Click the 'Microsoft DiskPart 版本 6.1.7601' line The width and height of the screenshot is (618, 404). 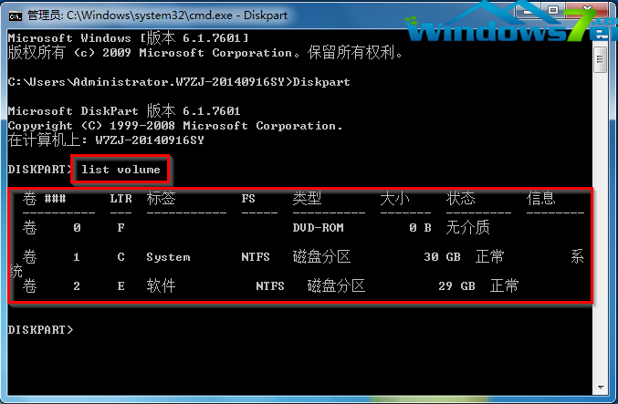click(124, 111)
